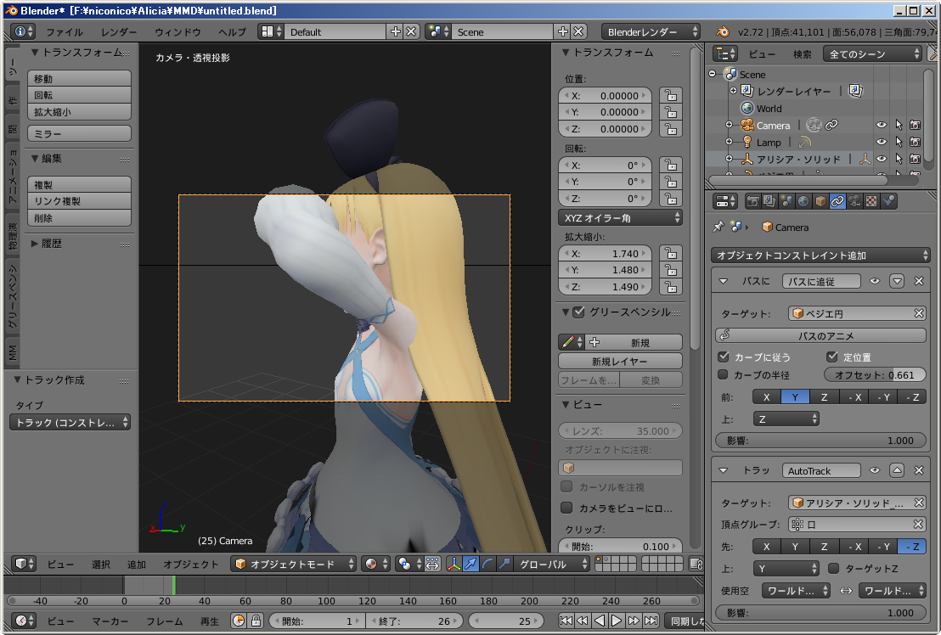Collapse the Follow Path constraint panel
Image resolution: width=941 pixels, height=635 pixels.
pyautogui.click(x=723, y=281)
